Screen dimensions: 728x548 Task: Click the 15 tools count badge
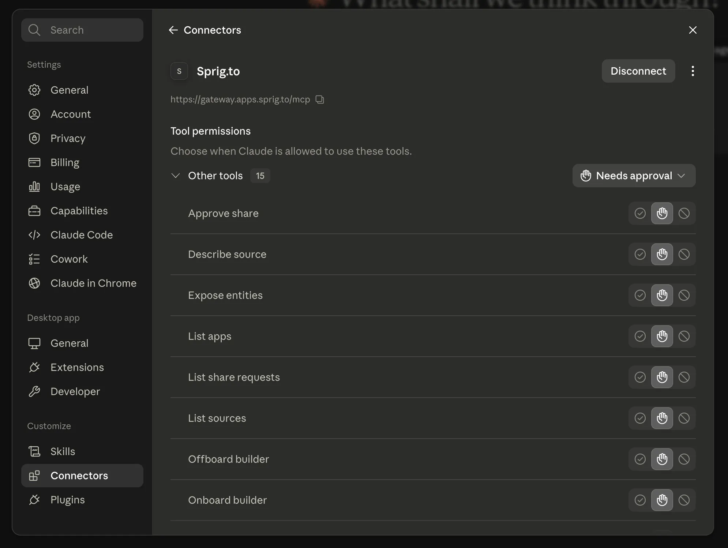(x=260, y=176)
